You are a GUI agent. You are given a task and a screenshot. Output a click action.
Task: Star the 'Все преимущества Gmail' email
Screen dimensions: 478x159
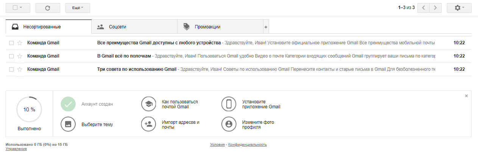20,43
